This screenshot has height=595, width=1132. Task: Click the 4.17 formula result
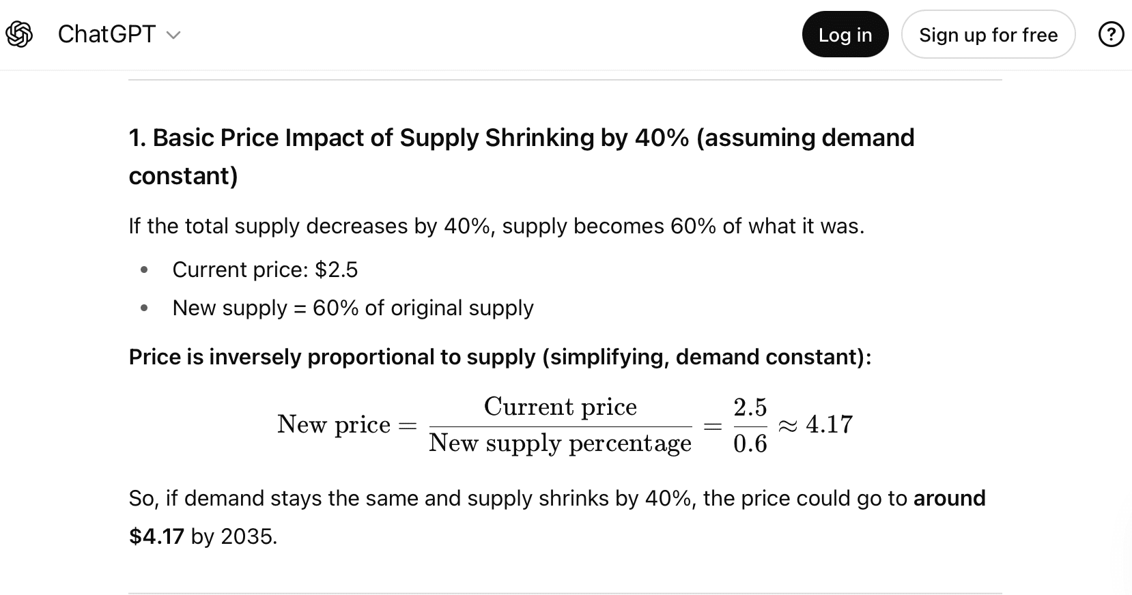point(829,424)
